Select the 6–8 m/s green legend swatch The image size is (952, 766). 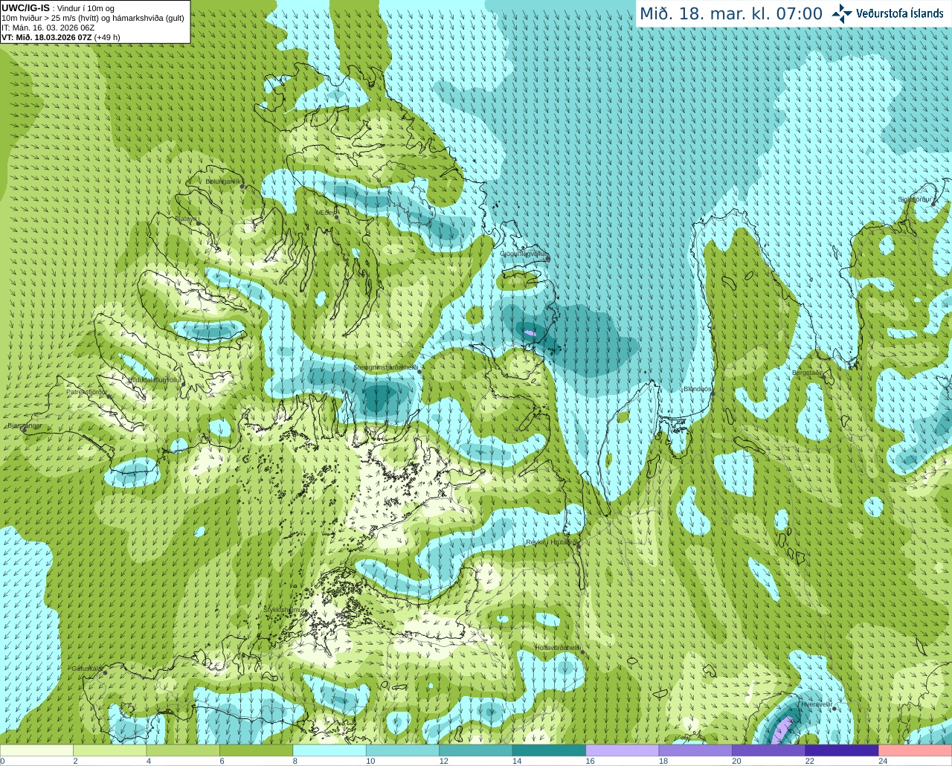tap(257, 750)
